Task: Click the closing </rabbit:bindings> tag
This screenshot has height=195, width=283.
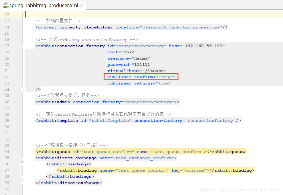Action: tap(70, 176)
